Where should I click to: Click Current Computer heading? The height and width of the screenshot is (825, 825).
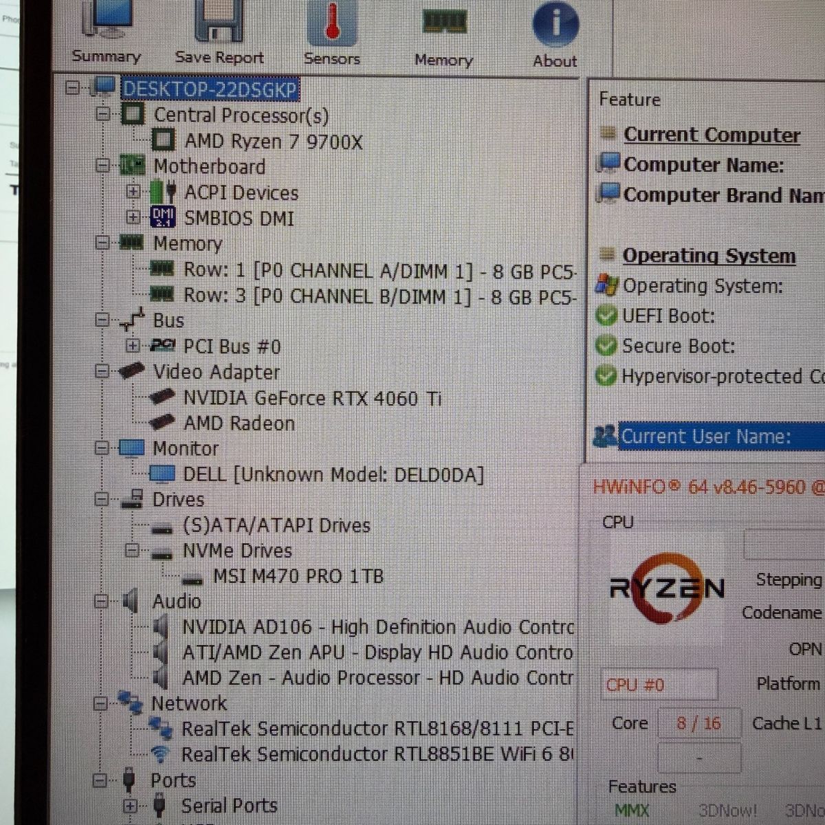click(x=712, y=135)
